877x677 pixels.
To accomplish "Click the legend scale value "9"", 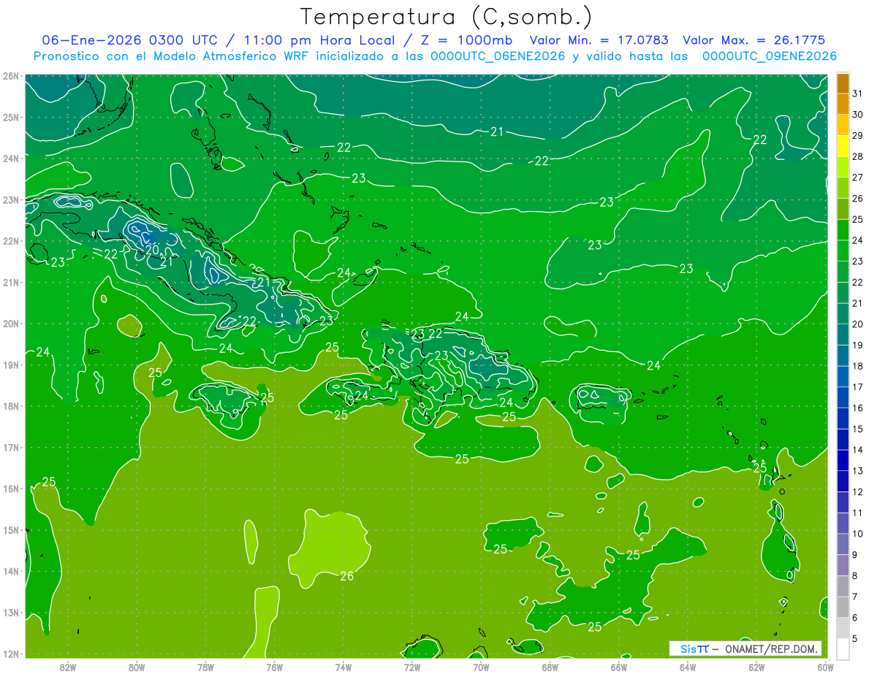I will pyautogui.click(x=855, y=555).
